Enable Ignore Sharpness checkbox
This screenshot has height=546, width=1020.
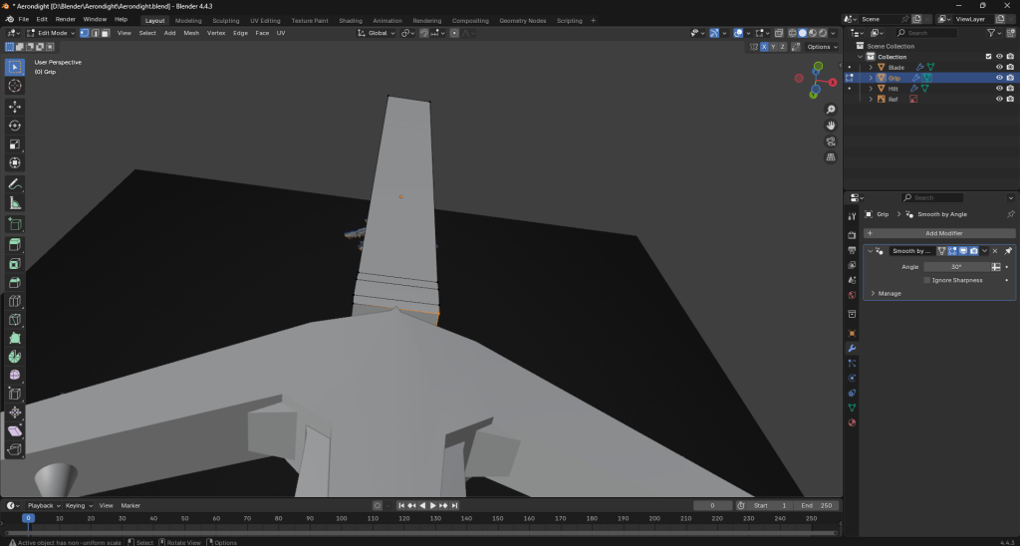coord(927,280)
